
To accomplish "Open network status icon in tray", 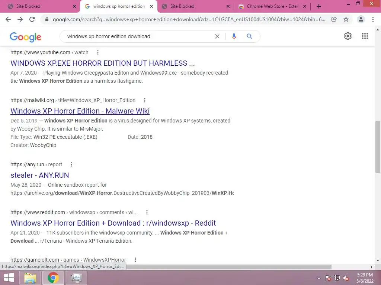I will point(337,278).
